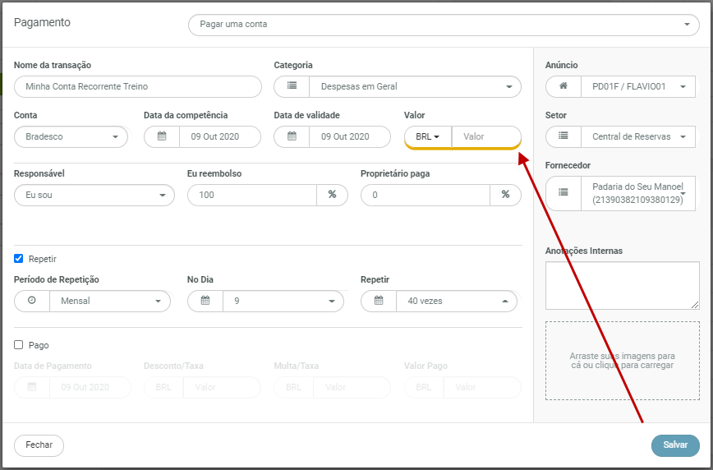Click calendar icon for Data de validade
This screenshot has width=713, height=470.
point(292,136)
